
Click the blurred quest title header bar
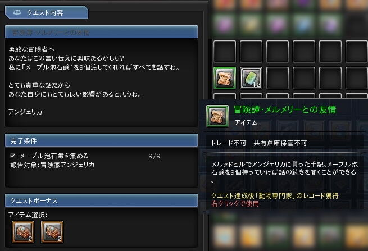pos(101,32)
